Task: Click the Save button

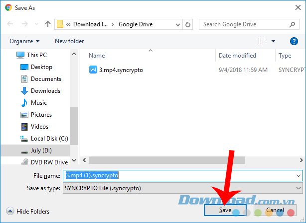Action: pos(225,210)
